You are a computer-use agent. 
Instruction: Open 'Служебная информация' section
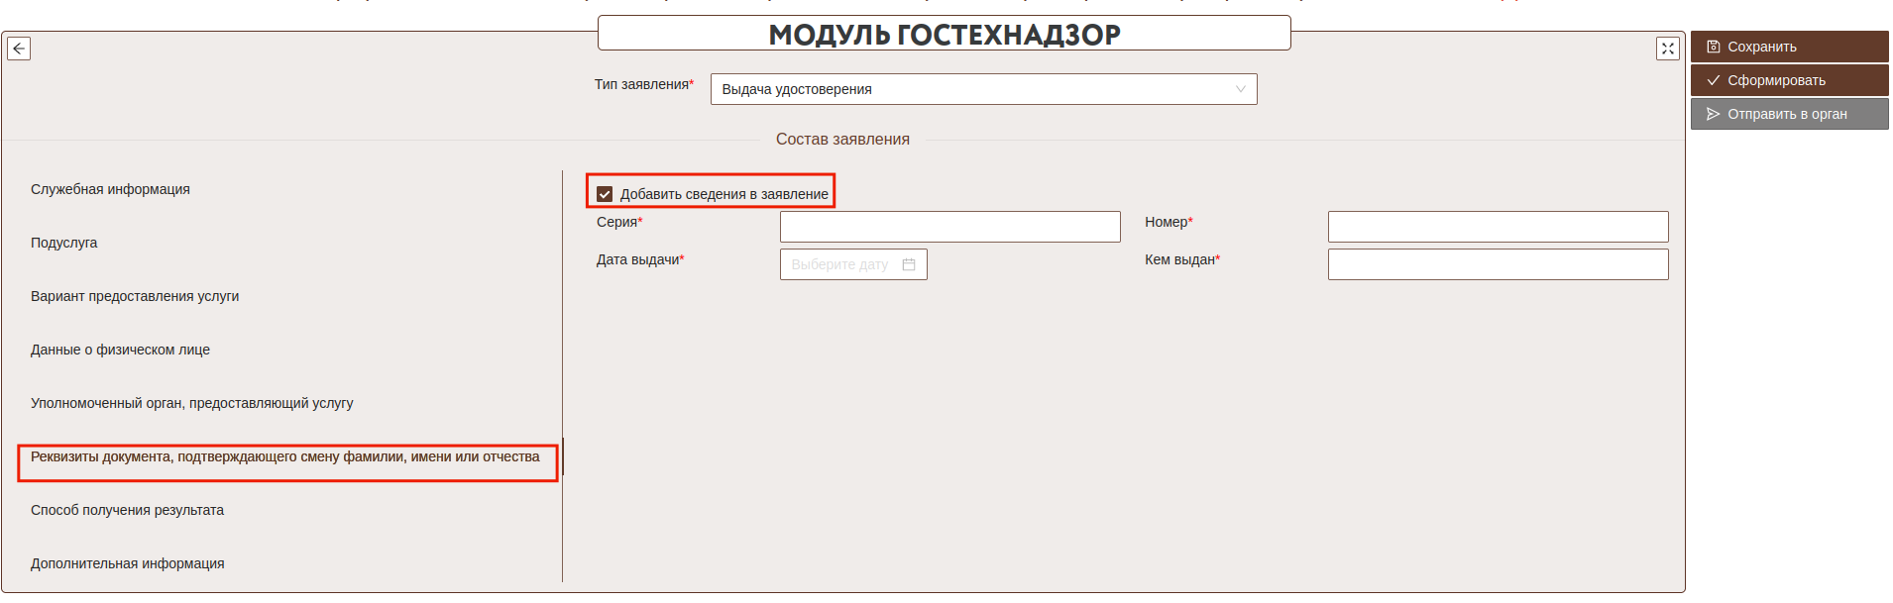[x=110, y=189]
